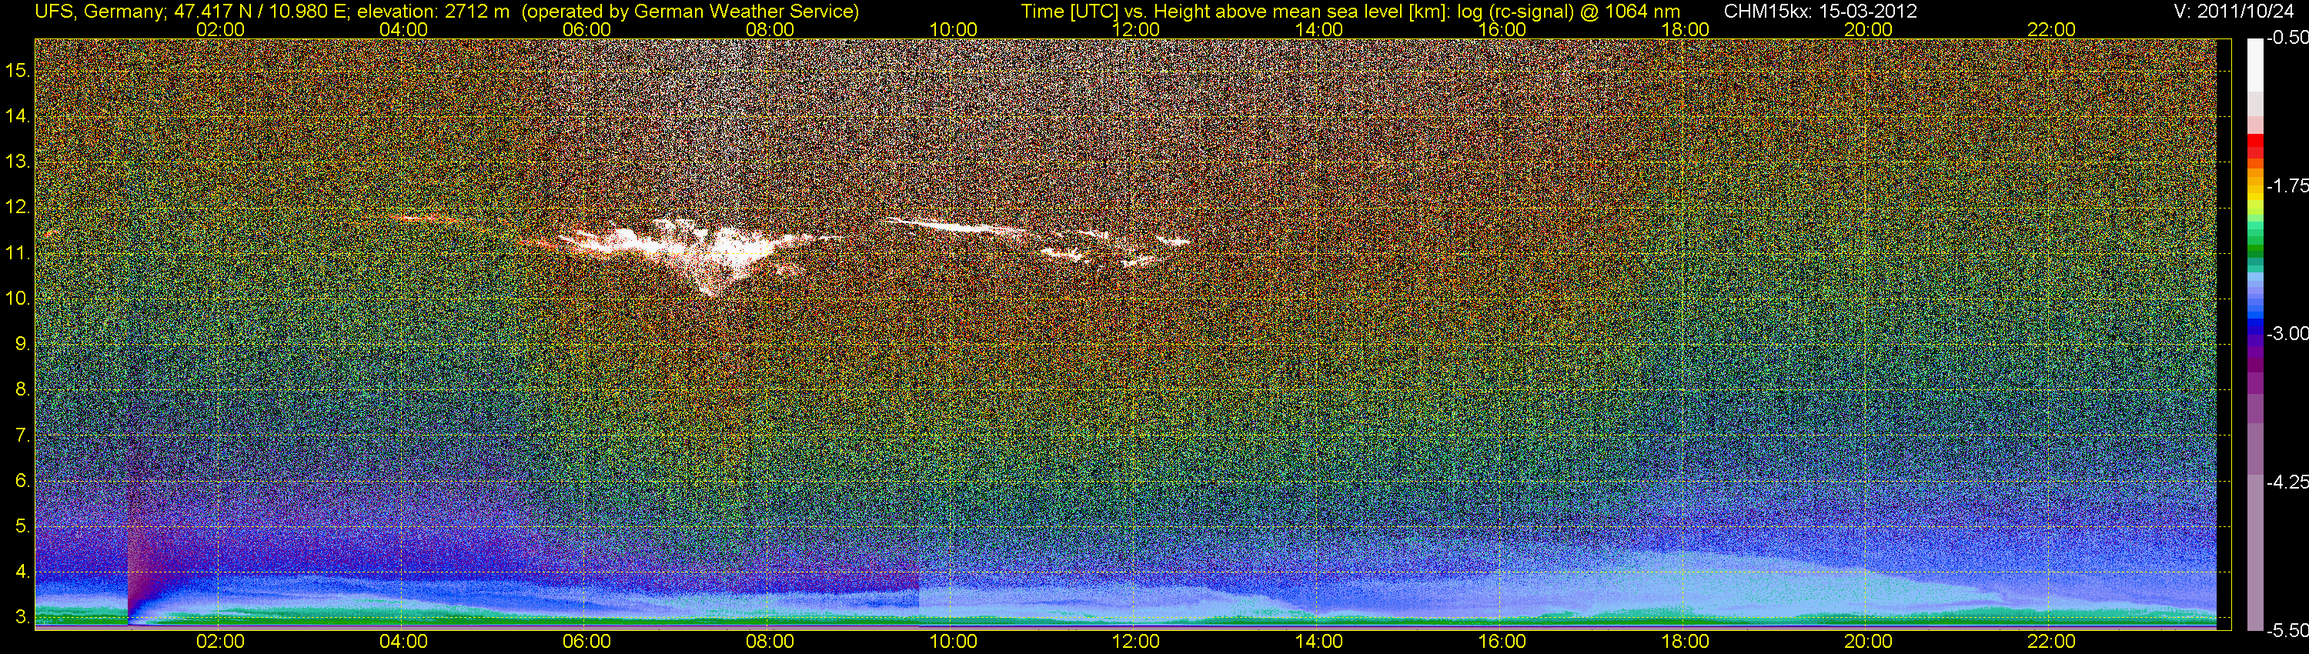Click the 02:00 label on top axis
The image size is (2309, 654).
(220, 29)
